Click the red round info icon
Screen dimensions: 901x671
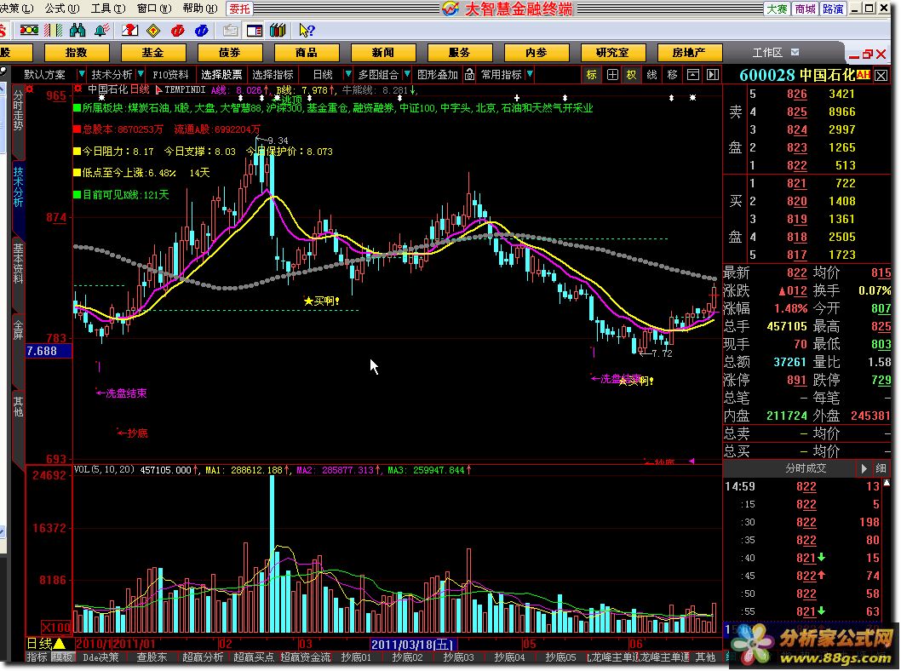[177, 30]
